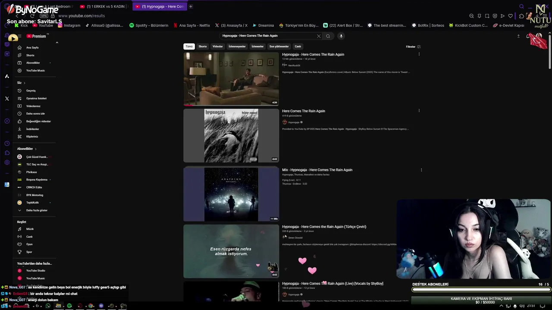Screen dimensions: 552x310
Task: Select the Tümü filter chip
Action: click(x=189, y=46)
